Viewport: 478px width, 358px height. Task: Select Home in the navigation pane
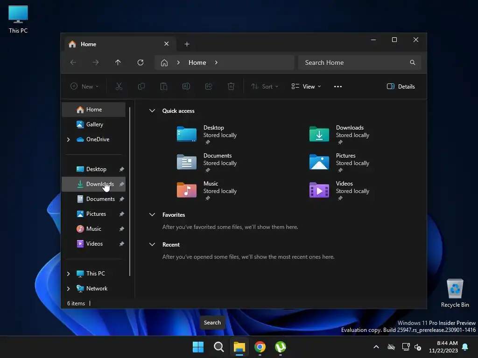[93, 110]
